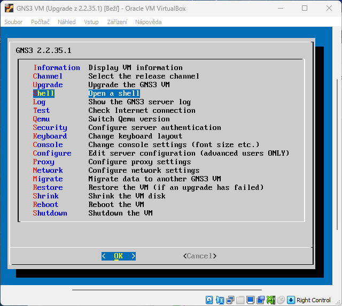Click the 'GNS3 2.2.35.1' dialog title

[x=44, y=51]
